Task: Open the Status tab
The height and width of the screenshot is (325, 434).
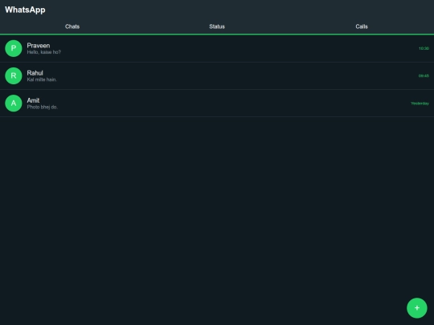Action: click(x=217, y=26)
